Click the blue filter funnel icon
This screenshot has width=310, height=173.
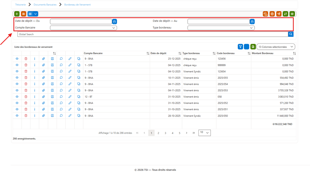click(240, 47)
